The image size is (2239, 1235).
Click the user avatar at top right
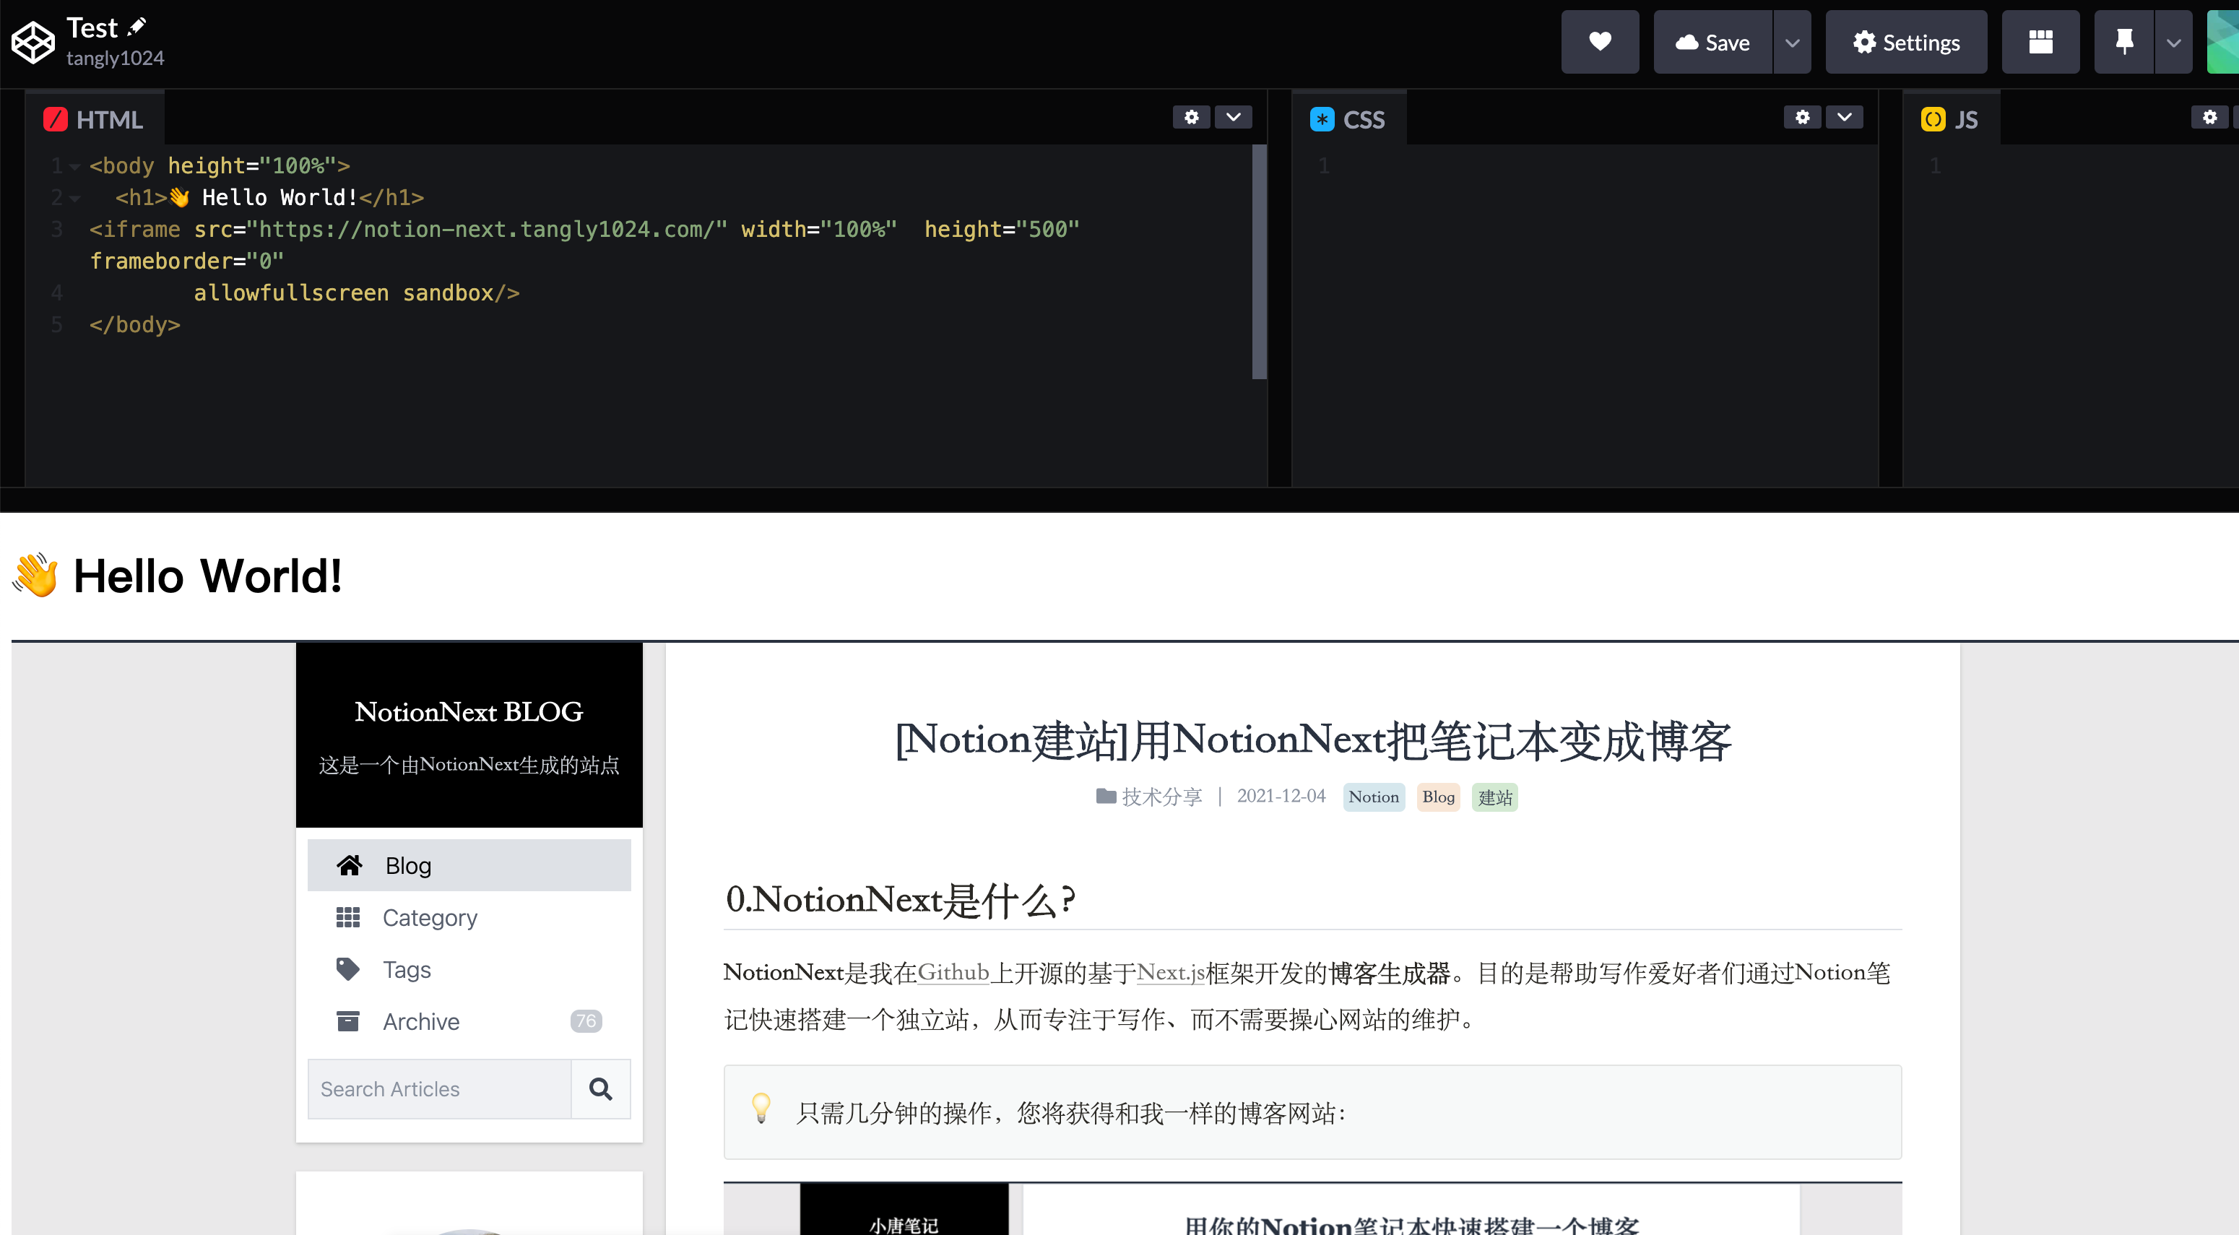tap(2223, 42)
